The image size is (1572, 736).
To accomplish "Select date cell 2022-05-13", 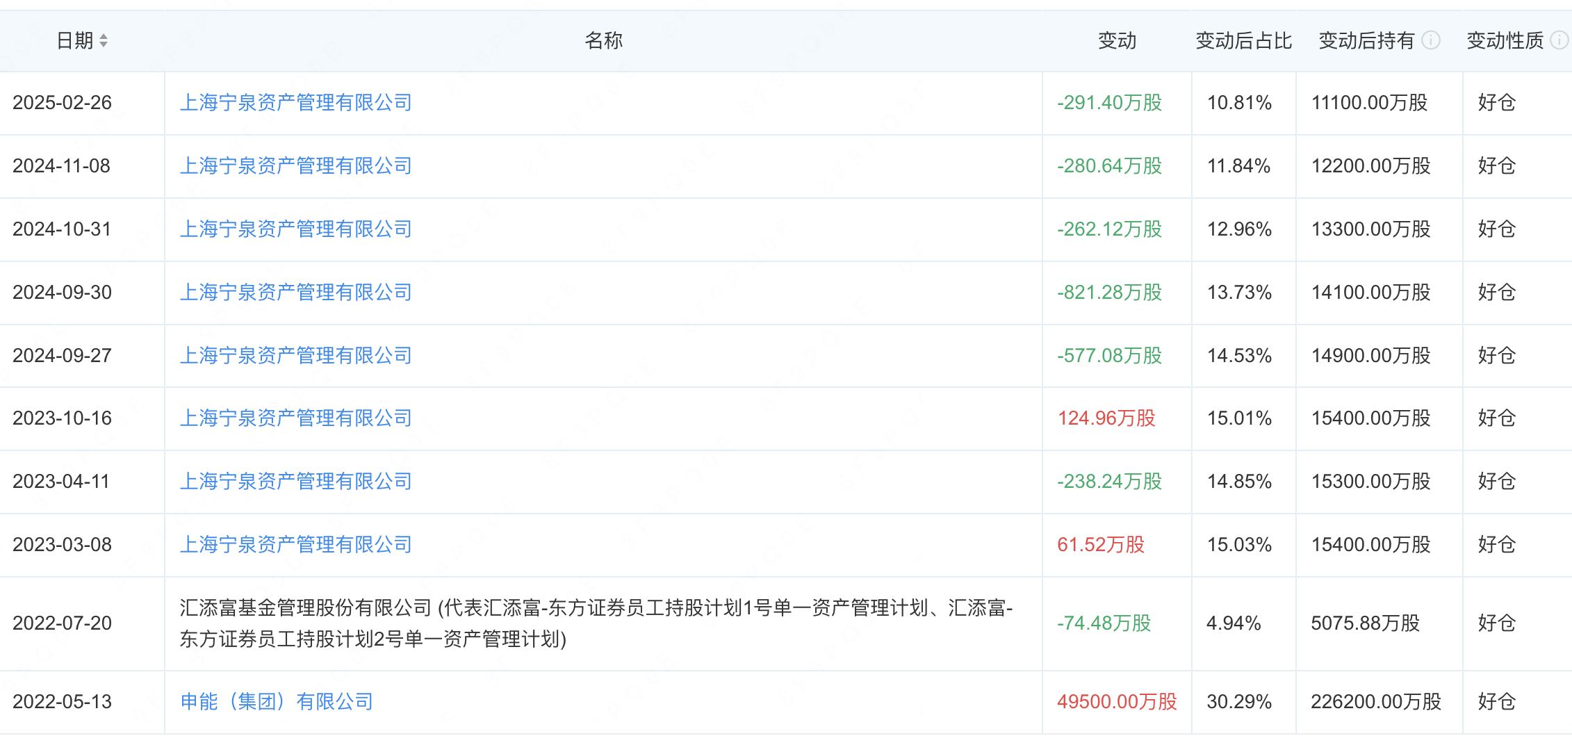I will pyautogui.click(x=63, y=702).
